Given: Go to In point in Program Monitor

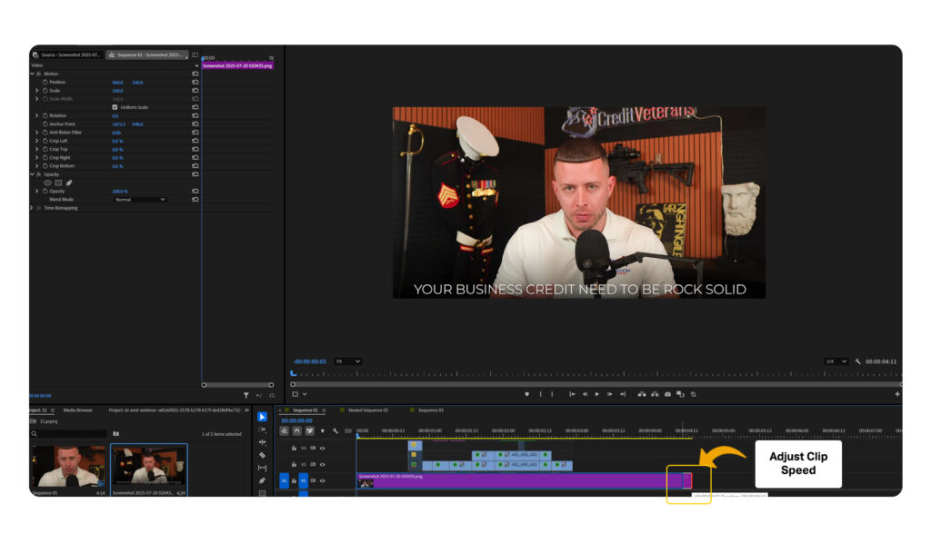Looking at the screenshot, I should coord(572,394).
